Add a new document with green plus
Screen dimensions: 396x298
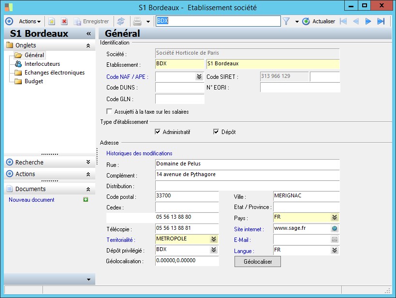[86, 200]
